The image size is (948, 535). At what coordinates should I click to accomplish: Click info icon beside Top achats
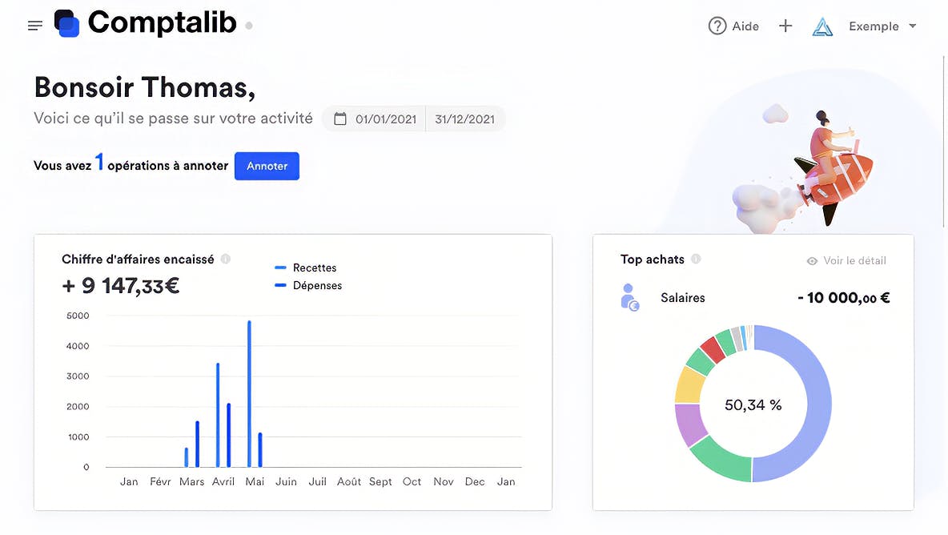696,259
